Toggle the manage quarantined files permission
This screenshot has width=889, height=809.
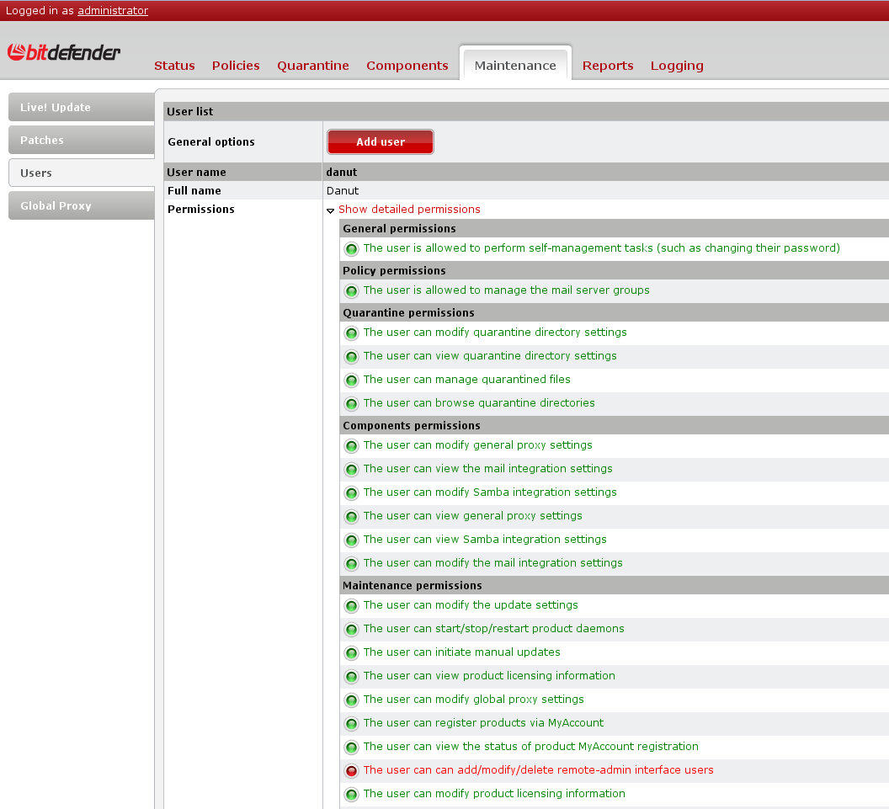point(351,381)
